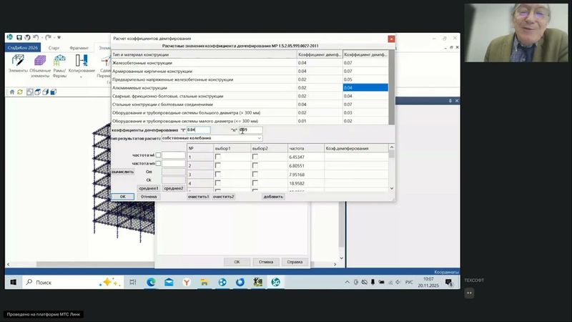The image size is (572, 322).
Task: Open Microsoft Edge from the taskbar
Action: [152, 283]
